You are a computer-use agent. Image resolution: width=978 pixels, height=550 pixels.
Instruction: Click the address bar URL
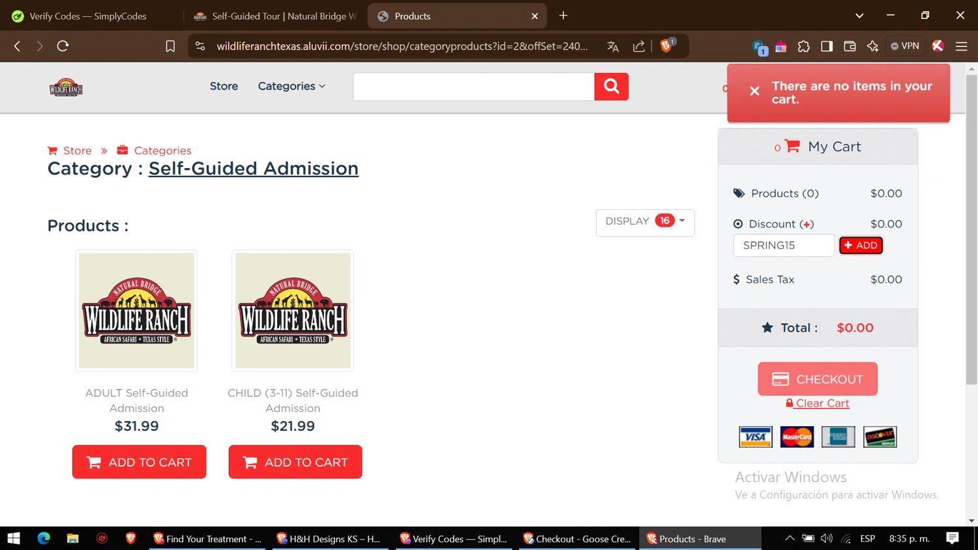[x=402, y=46]
